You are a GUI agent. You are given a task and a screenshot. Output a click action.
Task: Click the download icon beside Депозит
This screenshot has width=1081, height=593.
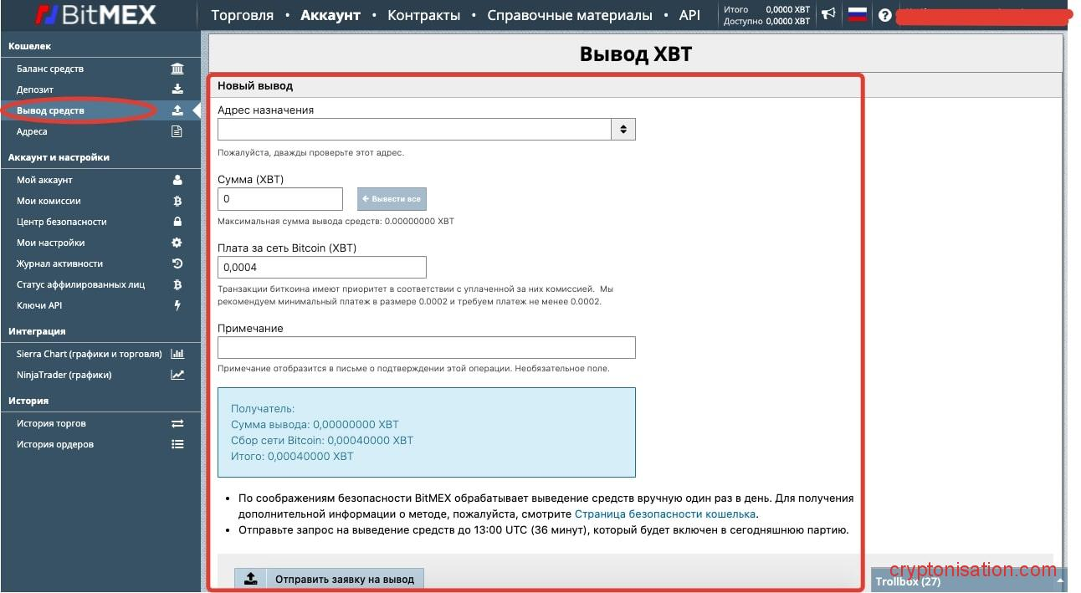point(177,89)
